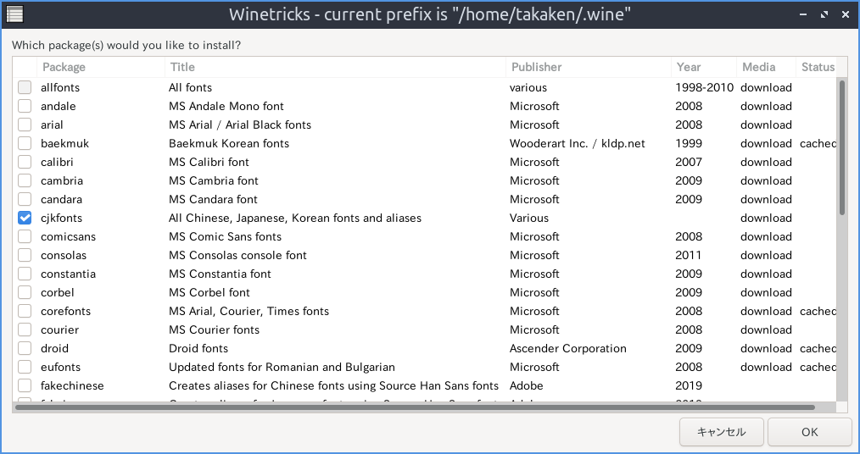Select the calibri package checkbox
This screenshot has width=860, height=454.
(25, 162)
